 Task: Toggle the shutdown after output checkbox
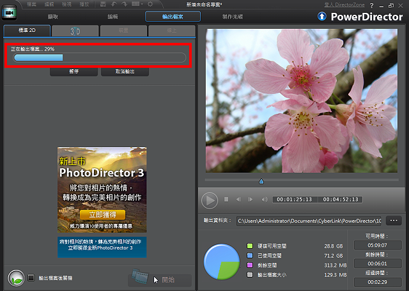click(x=31, y=278)
